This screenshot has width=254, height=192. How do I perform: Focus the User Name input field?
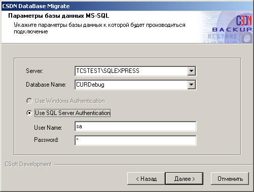pos(135,126)
